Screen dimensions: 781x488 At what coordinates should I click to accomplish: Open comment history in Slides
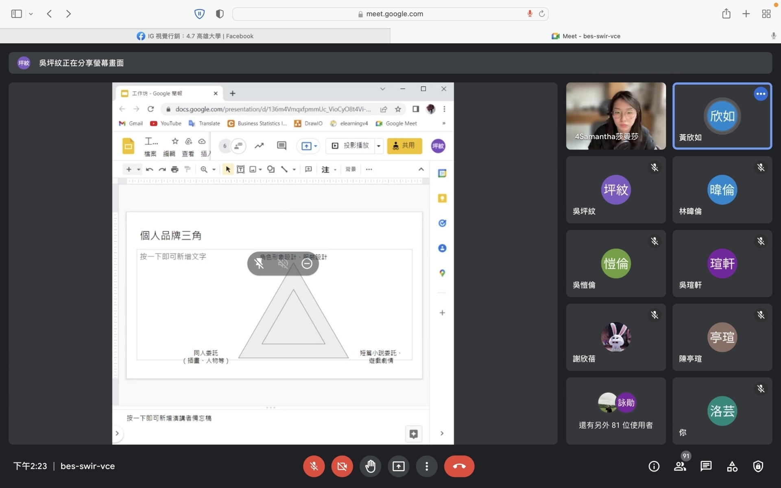(281, 146)
